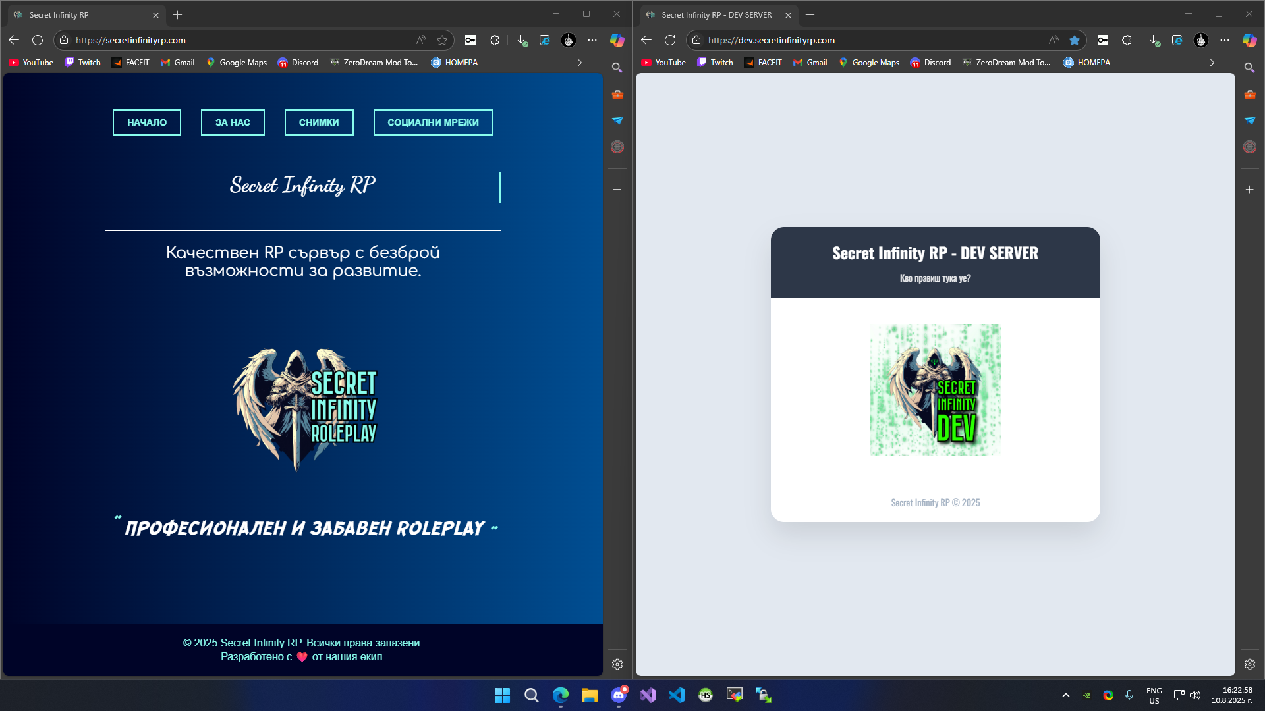Refresh the dev.secretinfinityrp.com page
The image size is (1265, 711).
[x=670, y=40]
